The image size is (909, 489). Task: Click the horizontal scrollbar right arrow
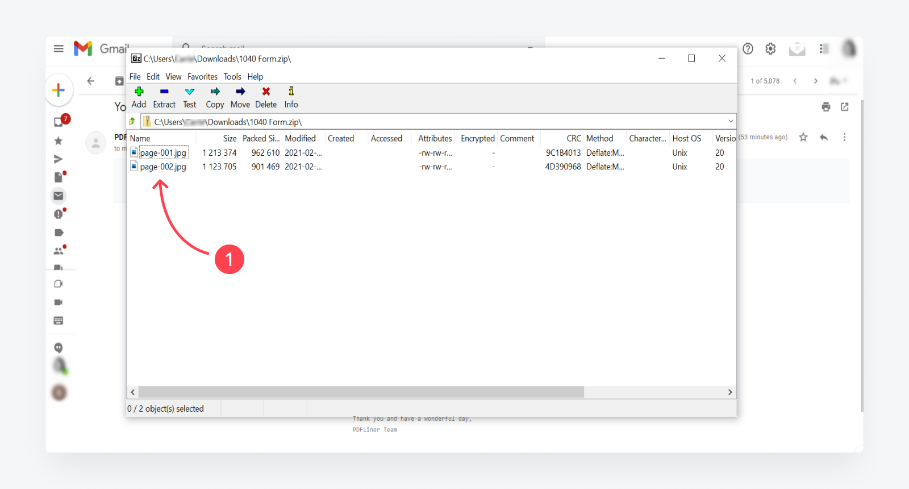coord(730,392)
